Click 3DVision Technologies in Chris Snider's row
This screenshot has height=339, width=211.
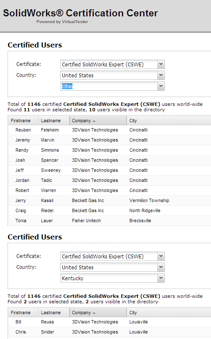point(95,332)
